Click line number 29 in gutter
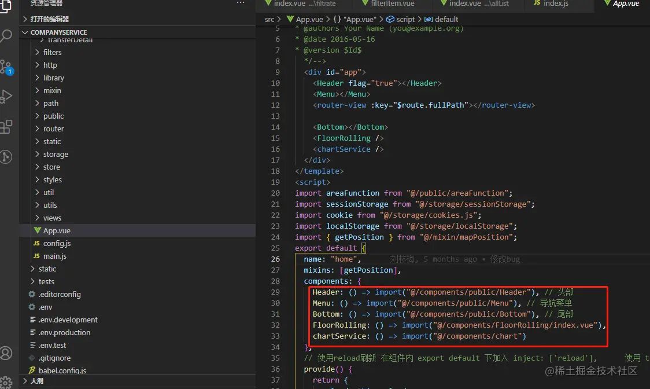Viewport: 650px width, 389px height. pyautogui.click(x=275, y=292)
